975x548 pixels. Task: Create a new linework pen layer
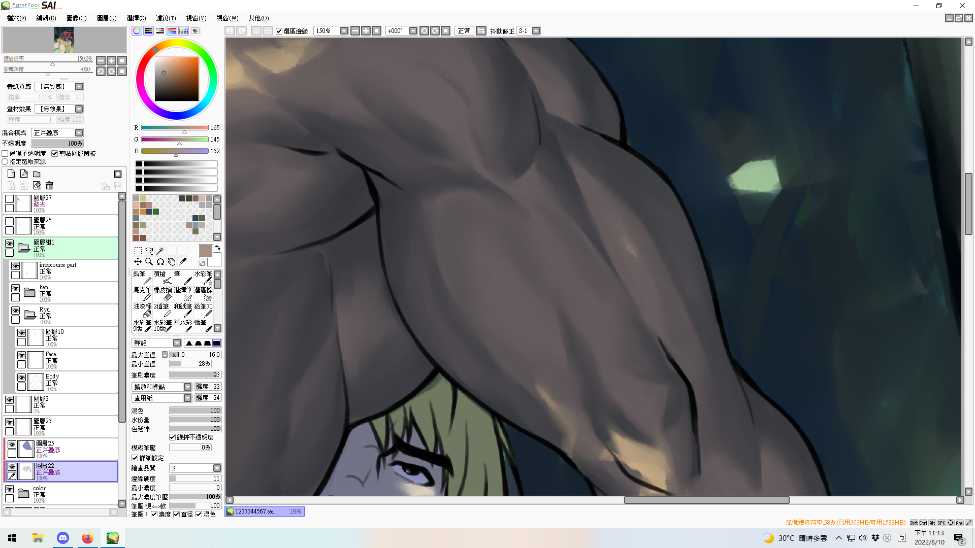24,174
